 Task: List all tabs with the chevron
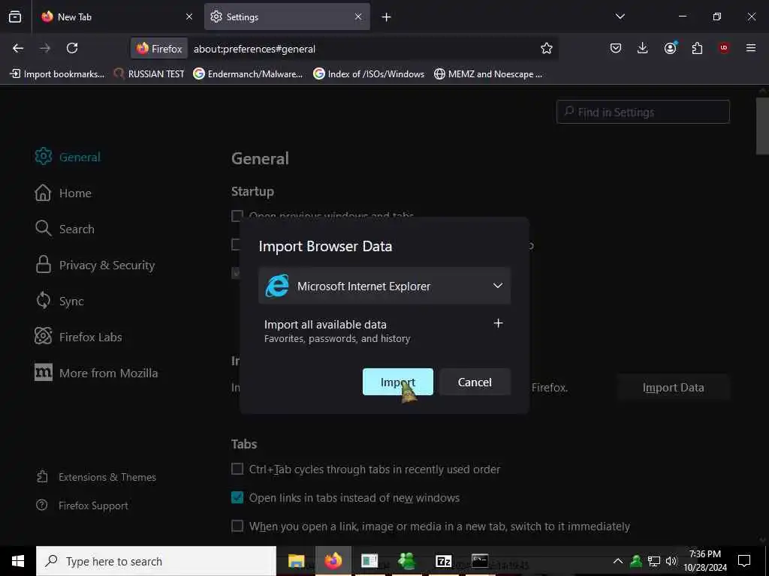(x=620, y=16)
